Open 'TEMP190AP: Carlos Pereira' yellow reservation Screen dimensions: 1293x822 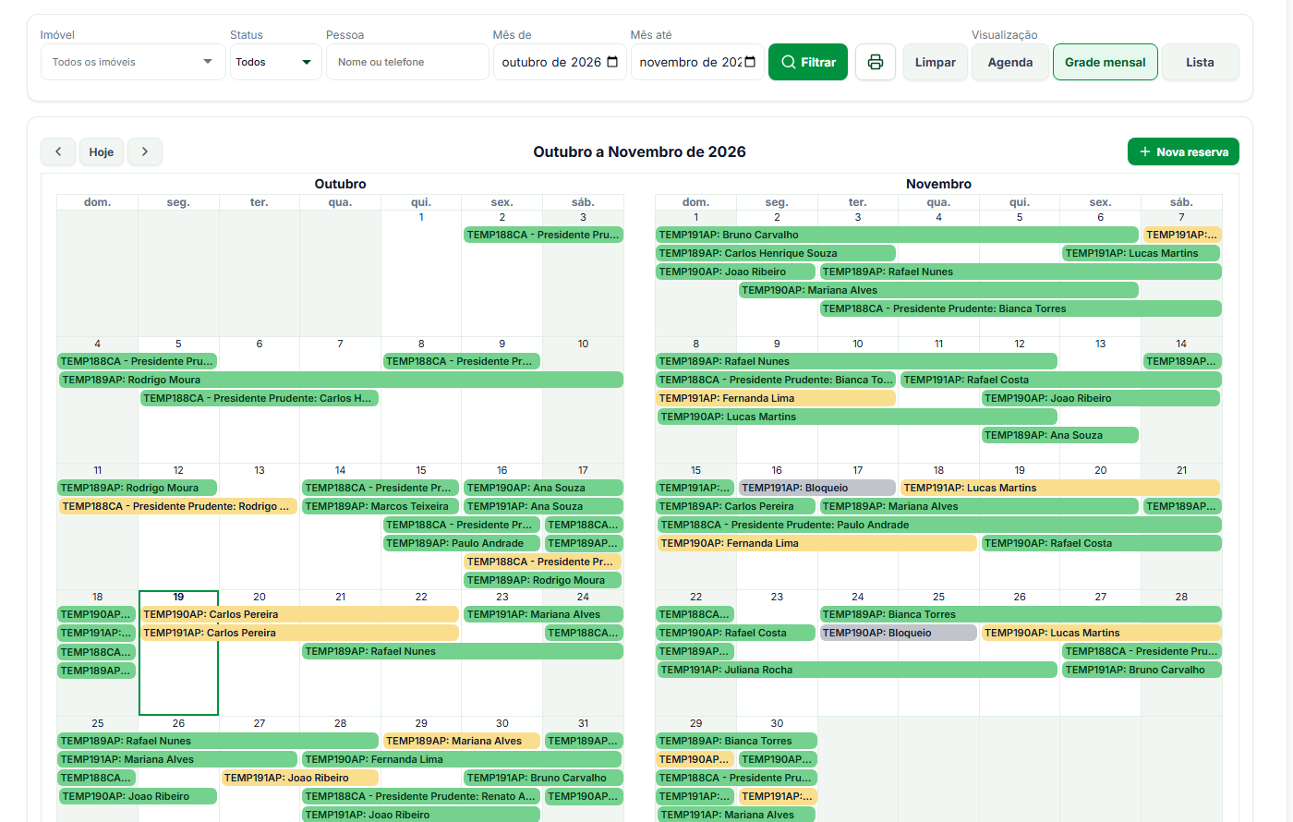[x=299, y=614]
